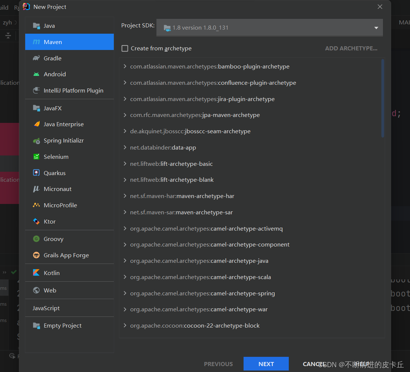Expand jira-plugin-archetype entry
This screenshot has width=410, height=372.
click(125, 99)
